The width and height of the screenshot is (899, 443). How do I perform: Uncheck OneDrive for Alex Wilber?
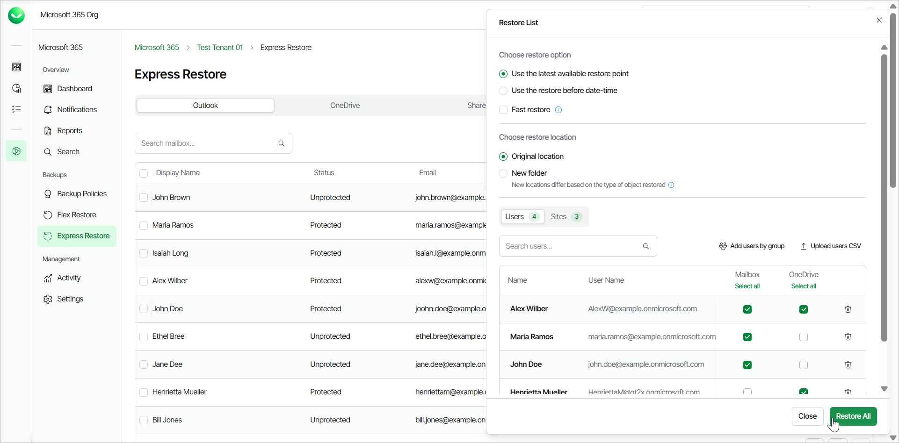[804, 309]
